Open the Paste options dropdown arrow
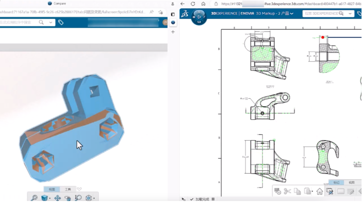Image resolution: width=362 pixels, height=202 pixels. (x=312, y=192)
